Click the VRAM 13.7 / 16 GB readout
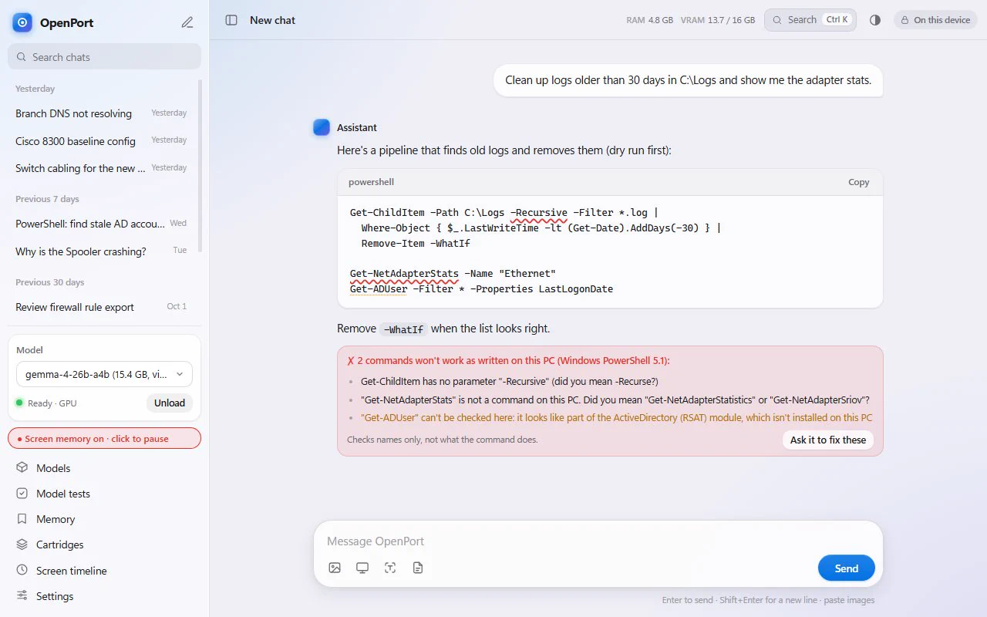The width and height of the screenshot is (987, 617). click(x=718, y=20)
